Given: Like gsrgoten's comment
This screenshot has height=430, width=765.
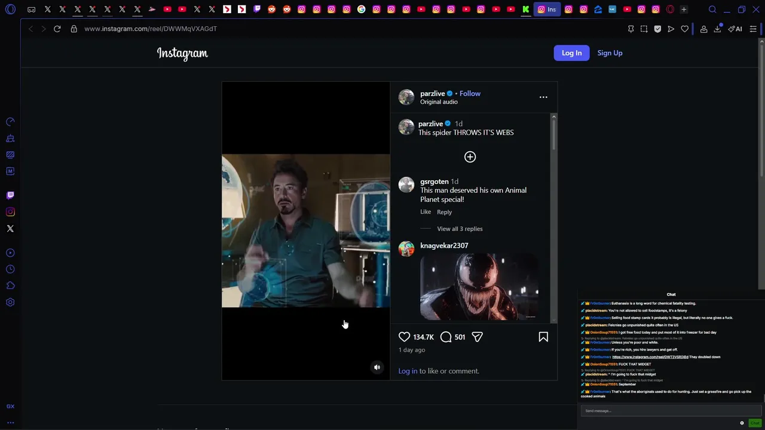Looking at the screenshot, I should coord(426,212).
